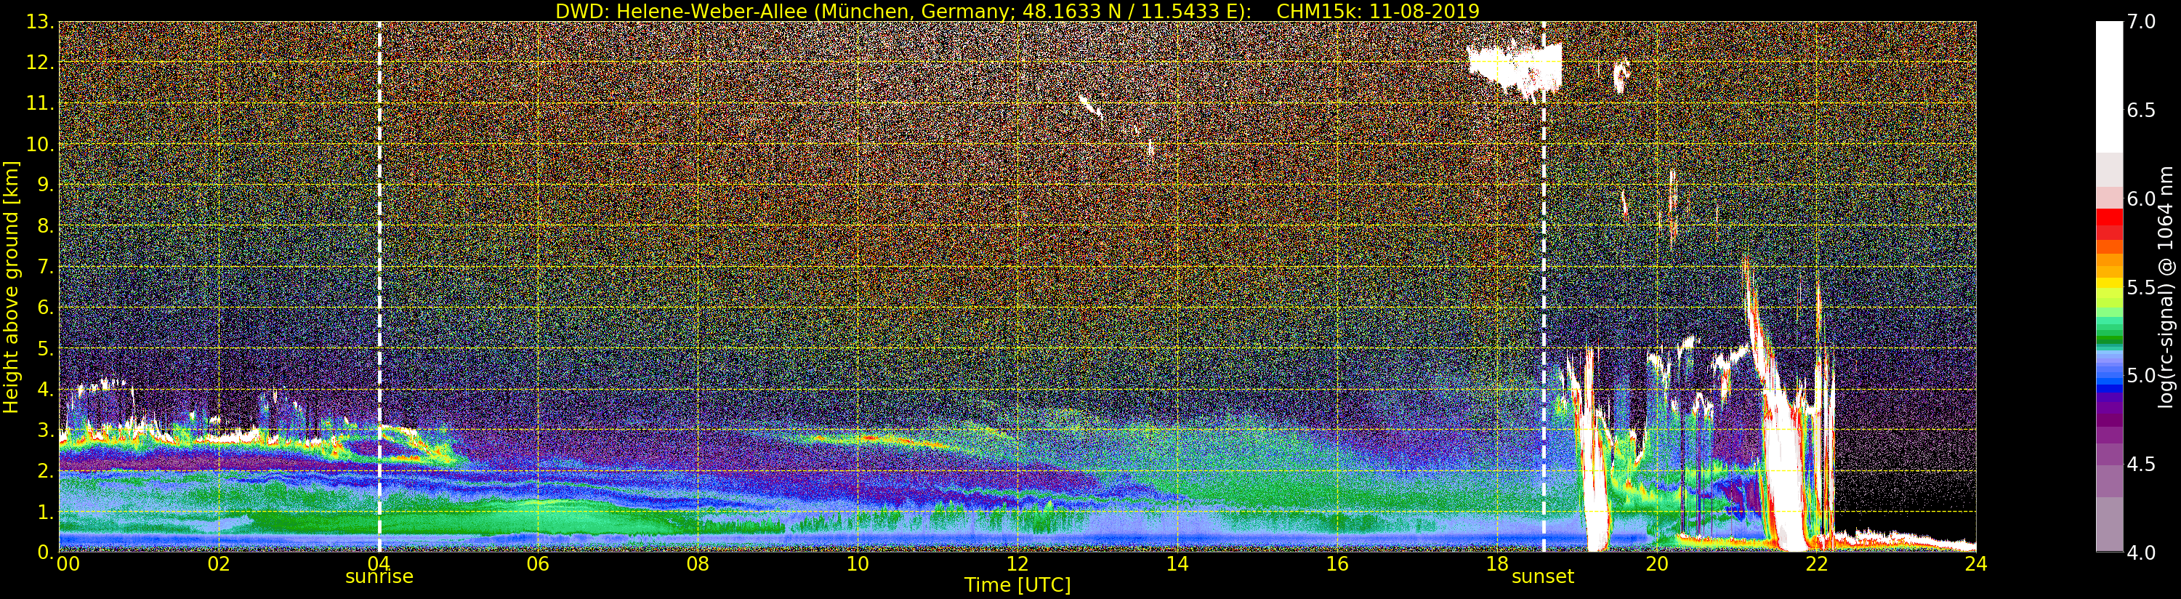Image resolution: width=2181 pixels, height=599 pixels.
Task: Click the '24' tick on the time axis
Action: (1975, 563)
